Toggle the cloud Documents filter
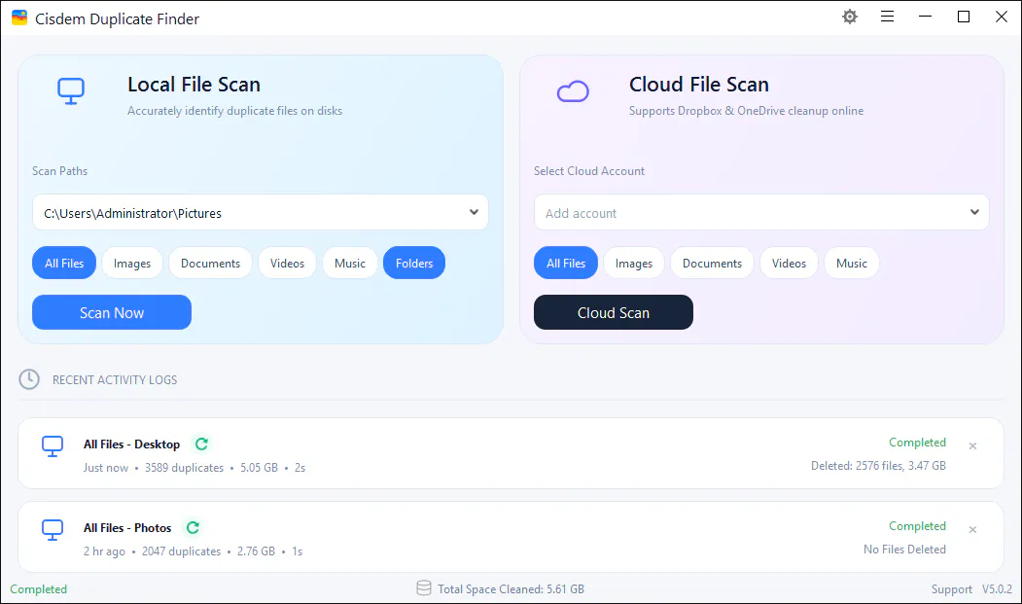Screen dimensions: 1022x604 tap(713, 263)
